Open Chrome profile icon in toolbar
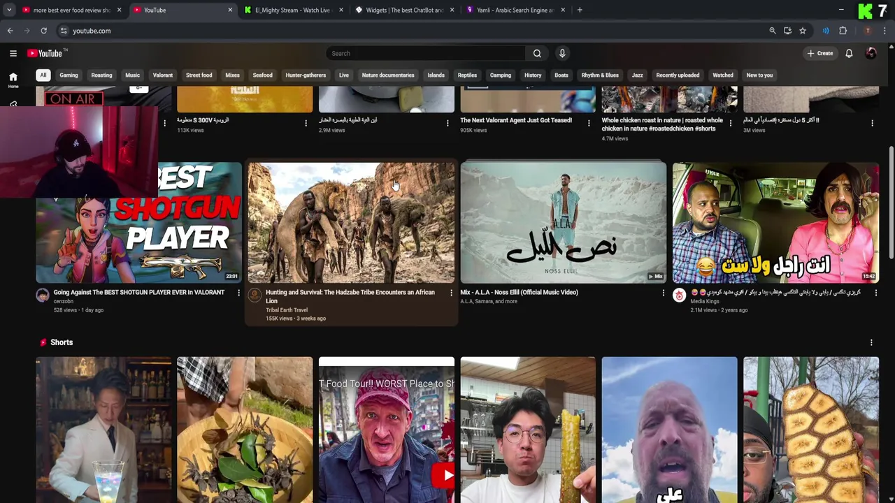Viewport: 895px width, 503px height. (x=868, y=31)
